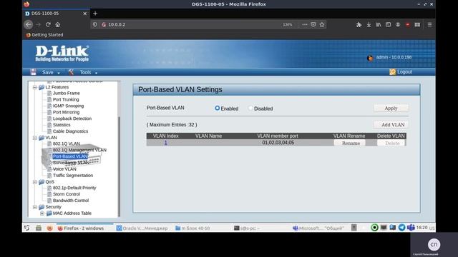Viewport: 458px width, 257px height.
Task: Open page actions three-dots menu
Action: [x=305, y=25]
